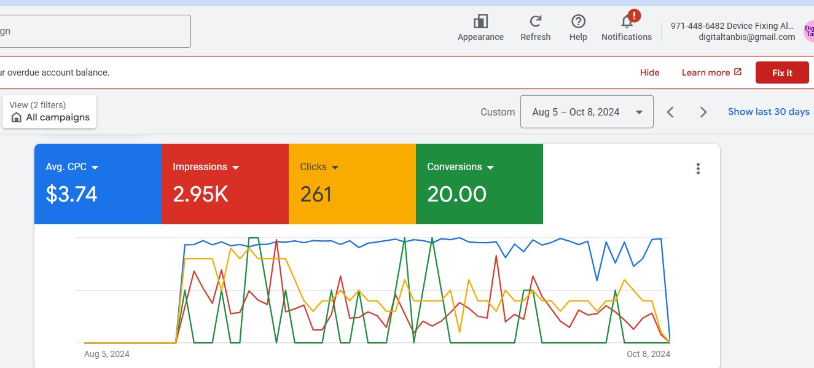
Task: Click the red Fix it button
Action: tap(782, 72)
